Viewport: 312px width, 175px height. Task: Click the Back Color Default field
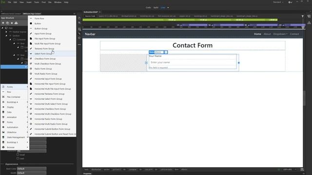(31, 169)
